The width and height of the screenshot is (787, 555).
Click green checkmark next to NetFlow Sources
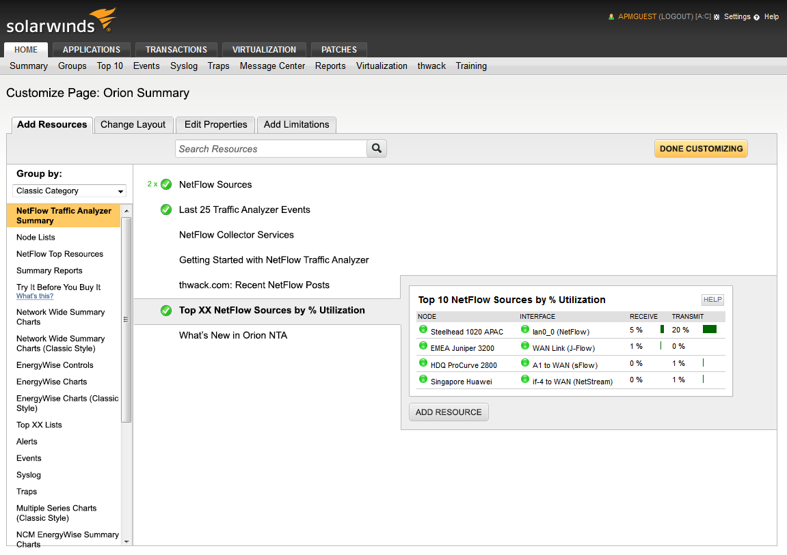[x=166, y=184]
